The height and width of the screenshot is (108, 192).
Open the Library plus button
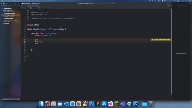tap(168, 3)
